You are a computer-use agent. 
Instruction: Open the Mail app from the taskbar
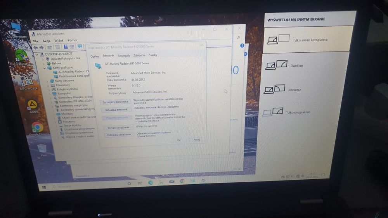pyautogui.click(x=171, y=182)
